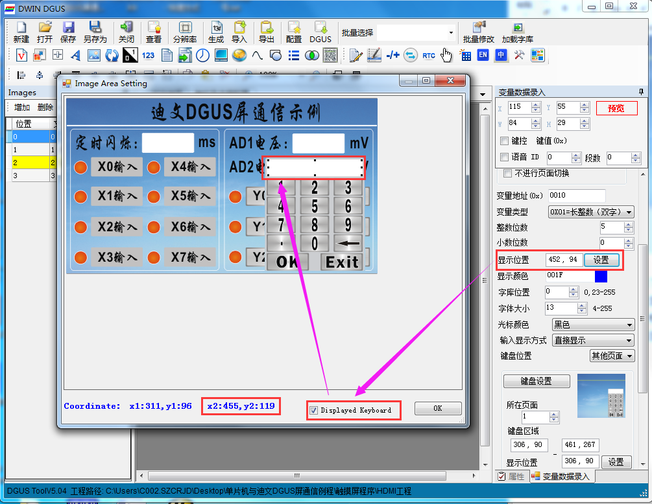652x504 pixels.
Task: Click the red 预览 preview button
Action: click(x=617, y=108)
